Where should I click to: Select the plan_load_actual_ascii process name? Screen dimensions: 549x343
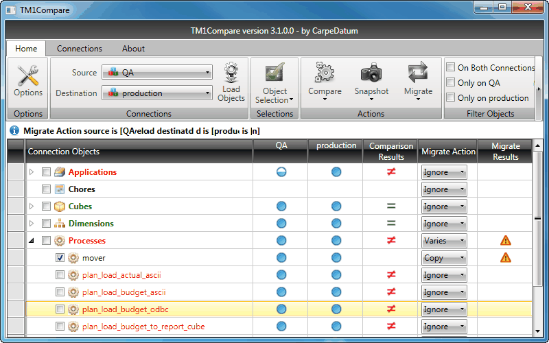coord(121,275)
